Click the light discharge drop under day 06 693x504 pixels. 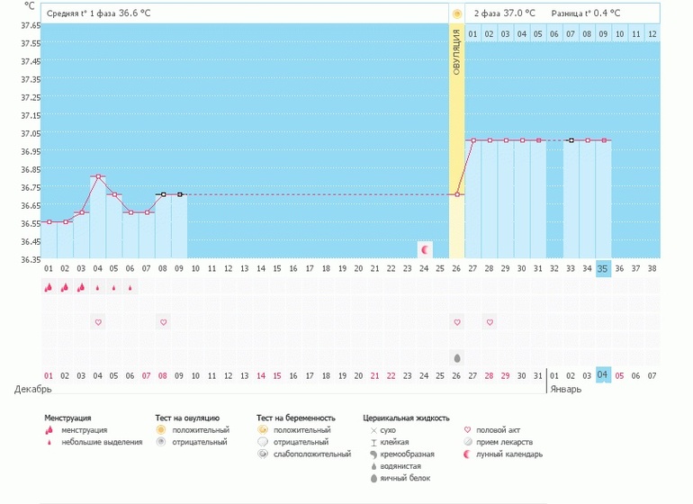click(x=130, y=288)
